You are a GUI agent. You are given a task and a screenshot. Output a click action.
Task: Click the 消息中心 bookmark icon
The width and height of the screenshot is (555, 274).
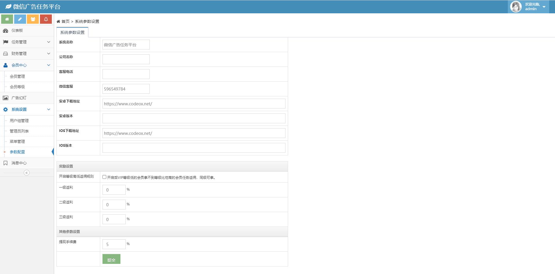[6, 163]
